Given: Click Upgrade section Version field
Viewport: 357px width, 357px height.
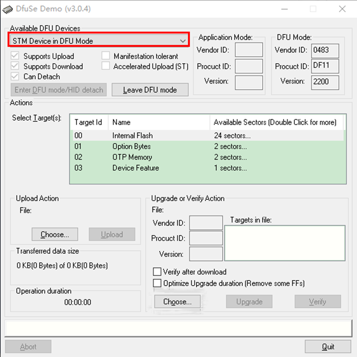Looking at the screenshot, I should click(x=206, y=254).
